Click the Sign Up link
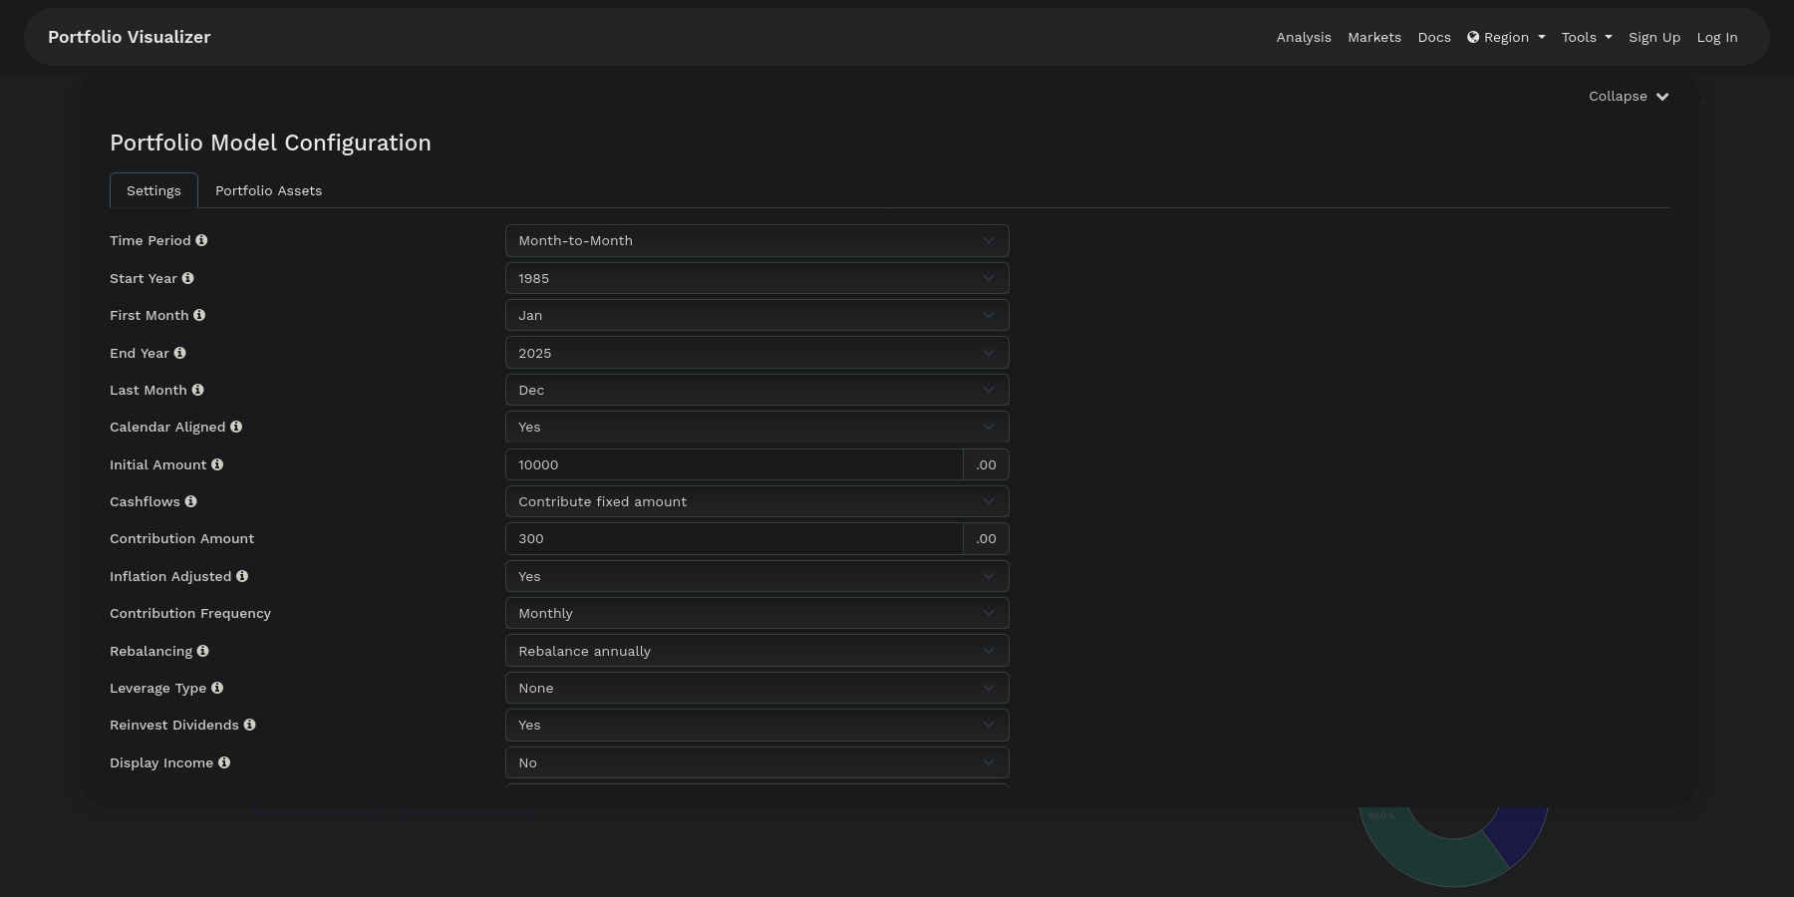Screen dimensions: 1794x897 tap(1654, 37)
